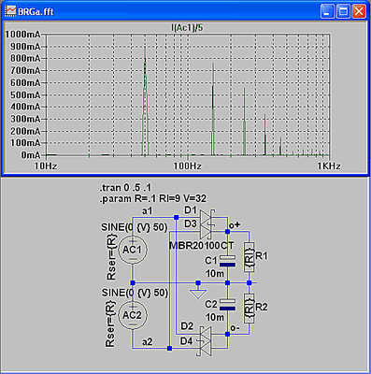Click resistor R1 component
Image resolution: width=371 pixels, height=374 pixels.
[x=250, y=257]
